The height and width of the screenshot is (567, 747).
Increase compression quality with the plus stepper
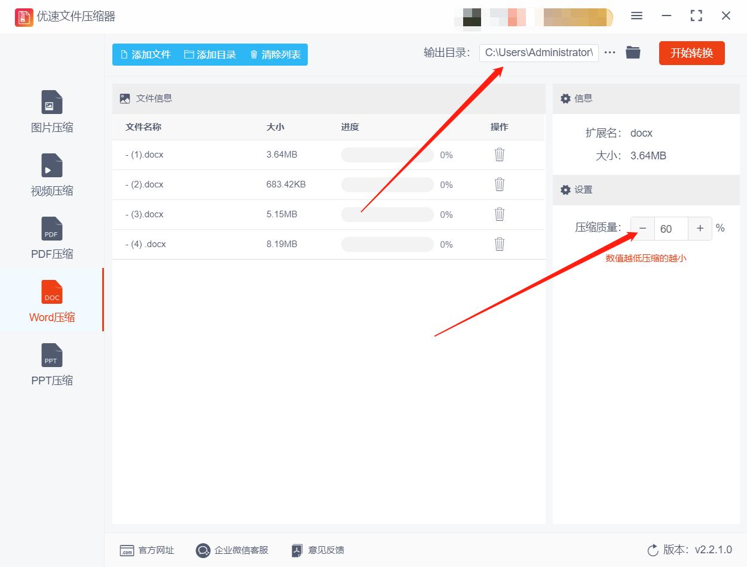pos(700,228)
